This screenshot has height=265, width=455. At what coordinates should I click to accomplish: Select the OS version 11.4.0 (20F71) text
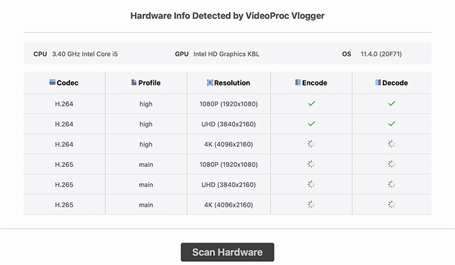[381, 54]
